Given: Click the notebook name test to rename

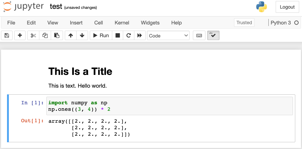Looking at the screenshot, I should point(56,7).
